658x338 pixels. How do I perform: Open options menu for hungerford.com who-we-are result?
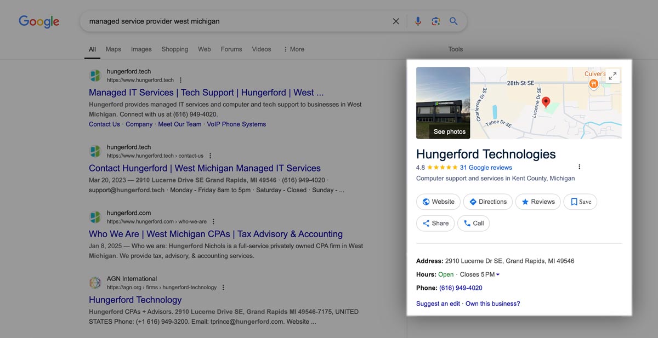tap(214, 221)
